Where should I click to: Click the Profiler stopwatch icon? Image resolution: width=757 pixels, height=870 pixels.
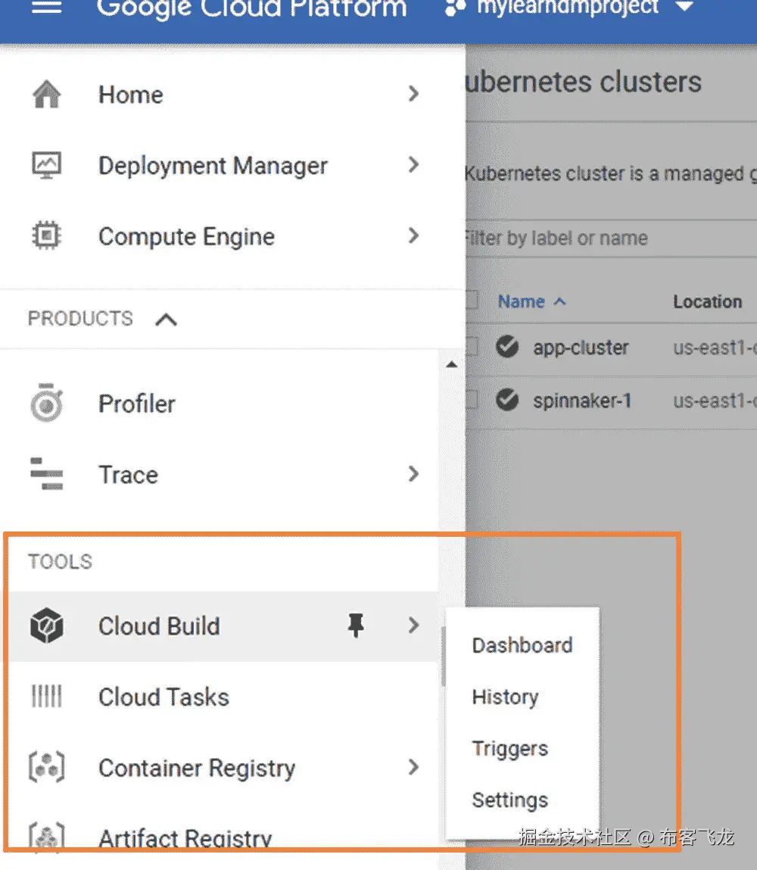(x=47, y=404)
